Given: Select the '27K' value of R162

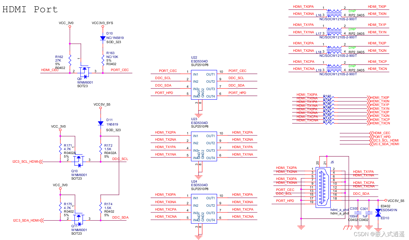Looking at the screenshot, I should point(58,60).
